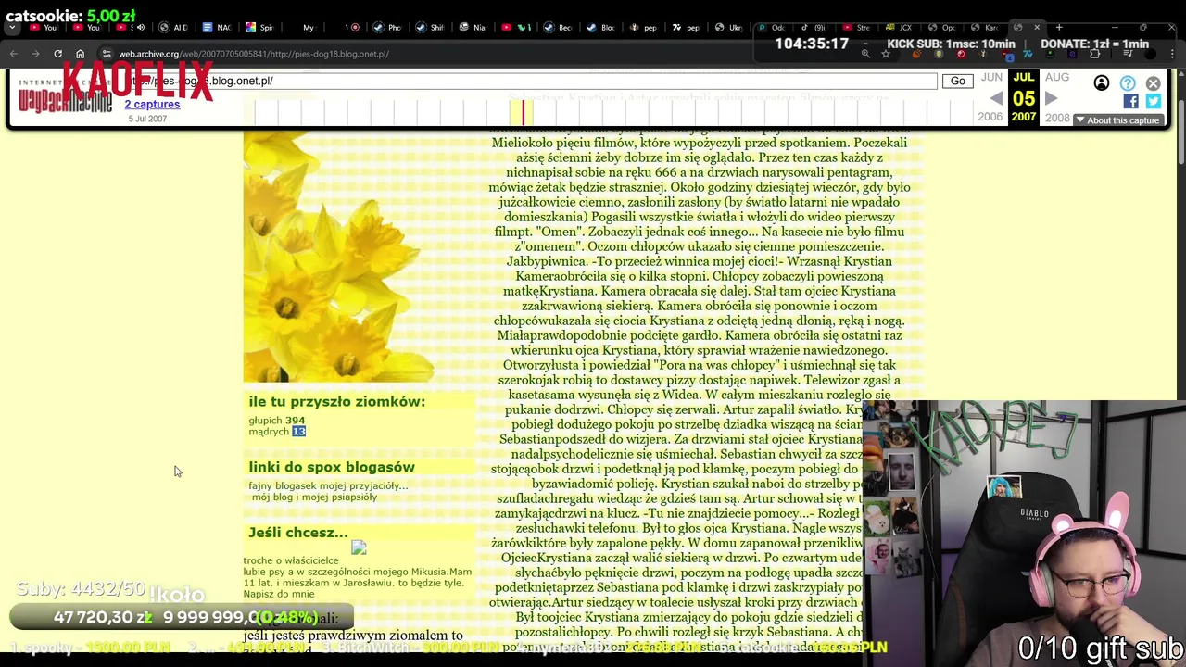This screenshot has width=1186, height=667.
Task: Open the Wayback help question mark icon
Action: [x=1128, y=83]
